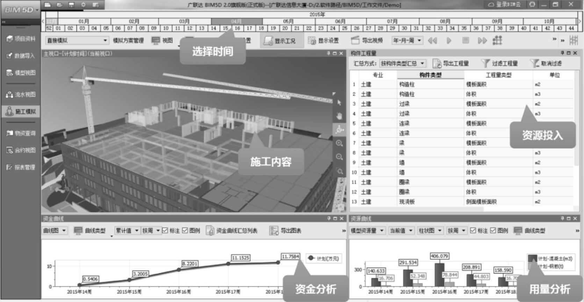584x302 pixels.
Task: Click the 显示设置 display settings icon
Action: (x=311, y=40)
